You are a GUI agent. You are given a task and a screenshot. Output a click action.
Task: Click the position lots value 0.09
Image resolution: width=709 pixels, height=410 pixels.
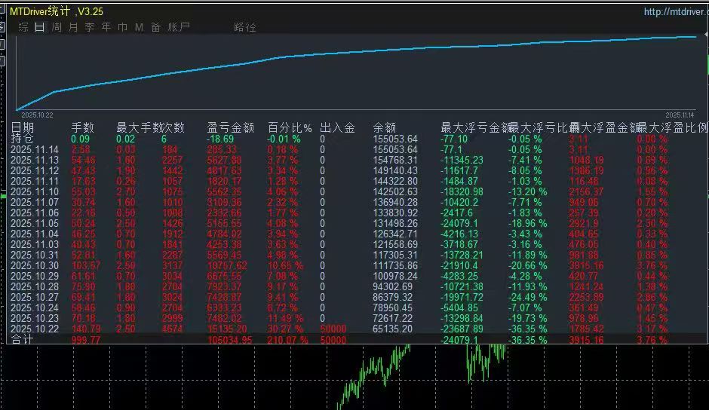pyautogui.click(x=81, y=139)
